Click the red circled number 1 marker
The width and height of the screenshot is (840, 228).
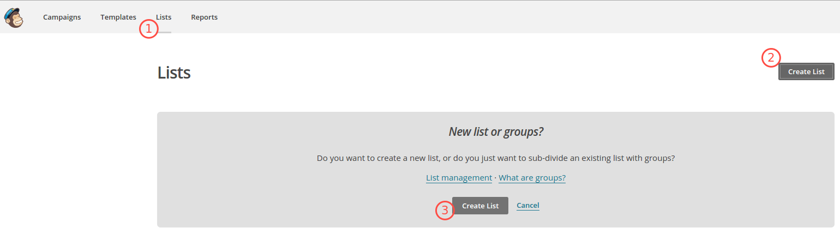point(149,28)
